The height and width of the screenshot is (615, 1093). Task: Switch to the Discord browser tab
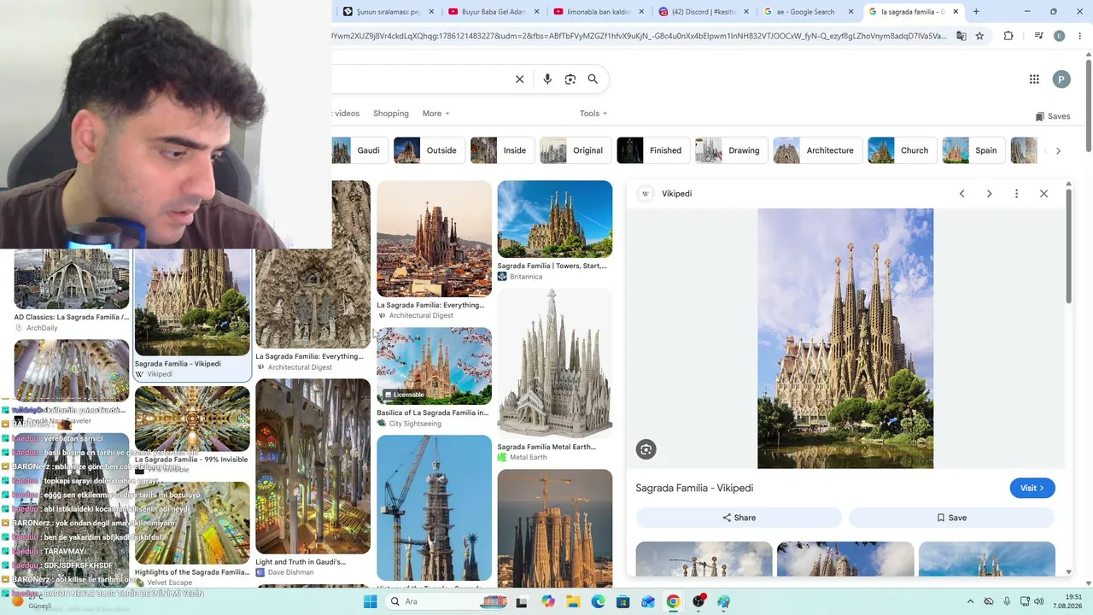(704, 12)
